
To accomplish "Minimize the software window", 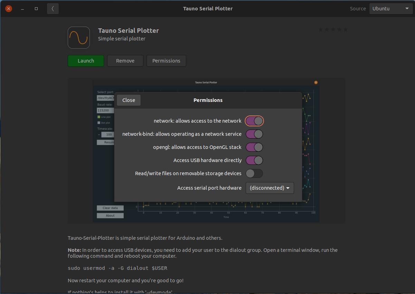I will click(22, 9).
